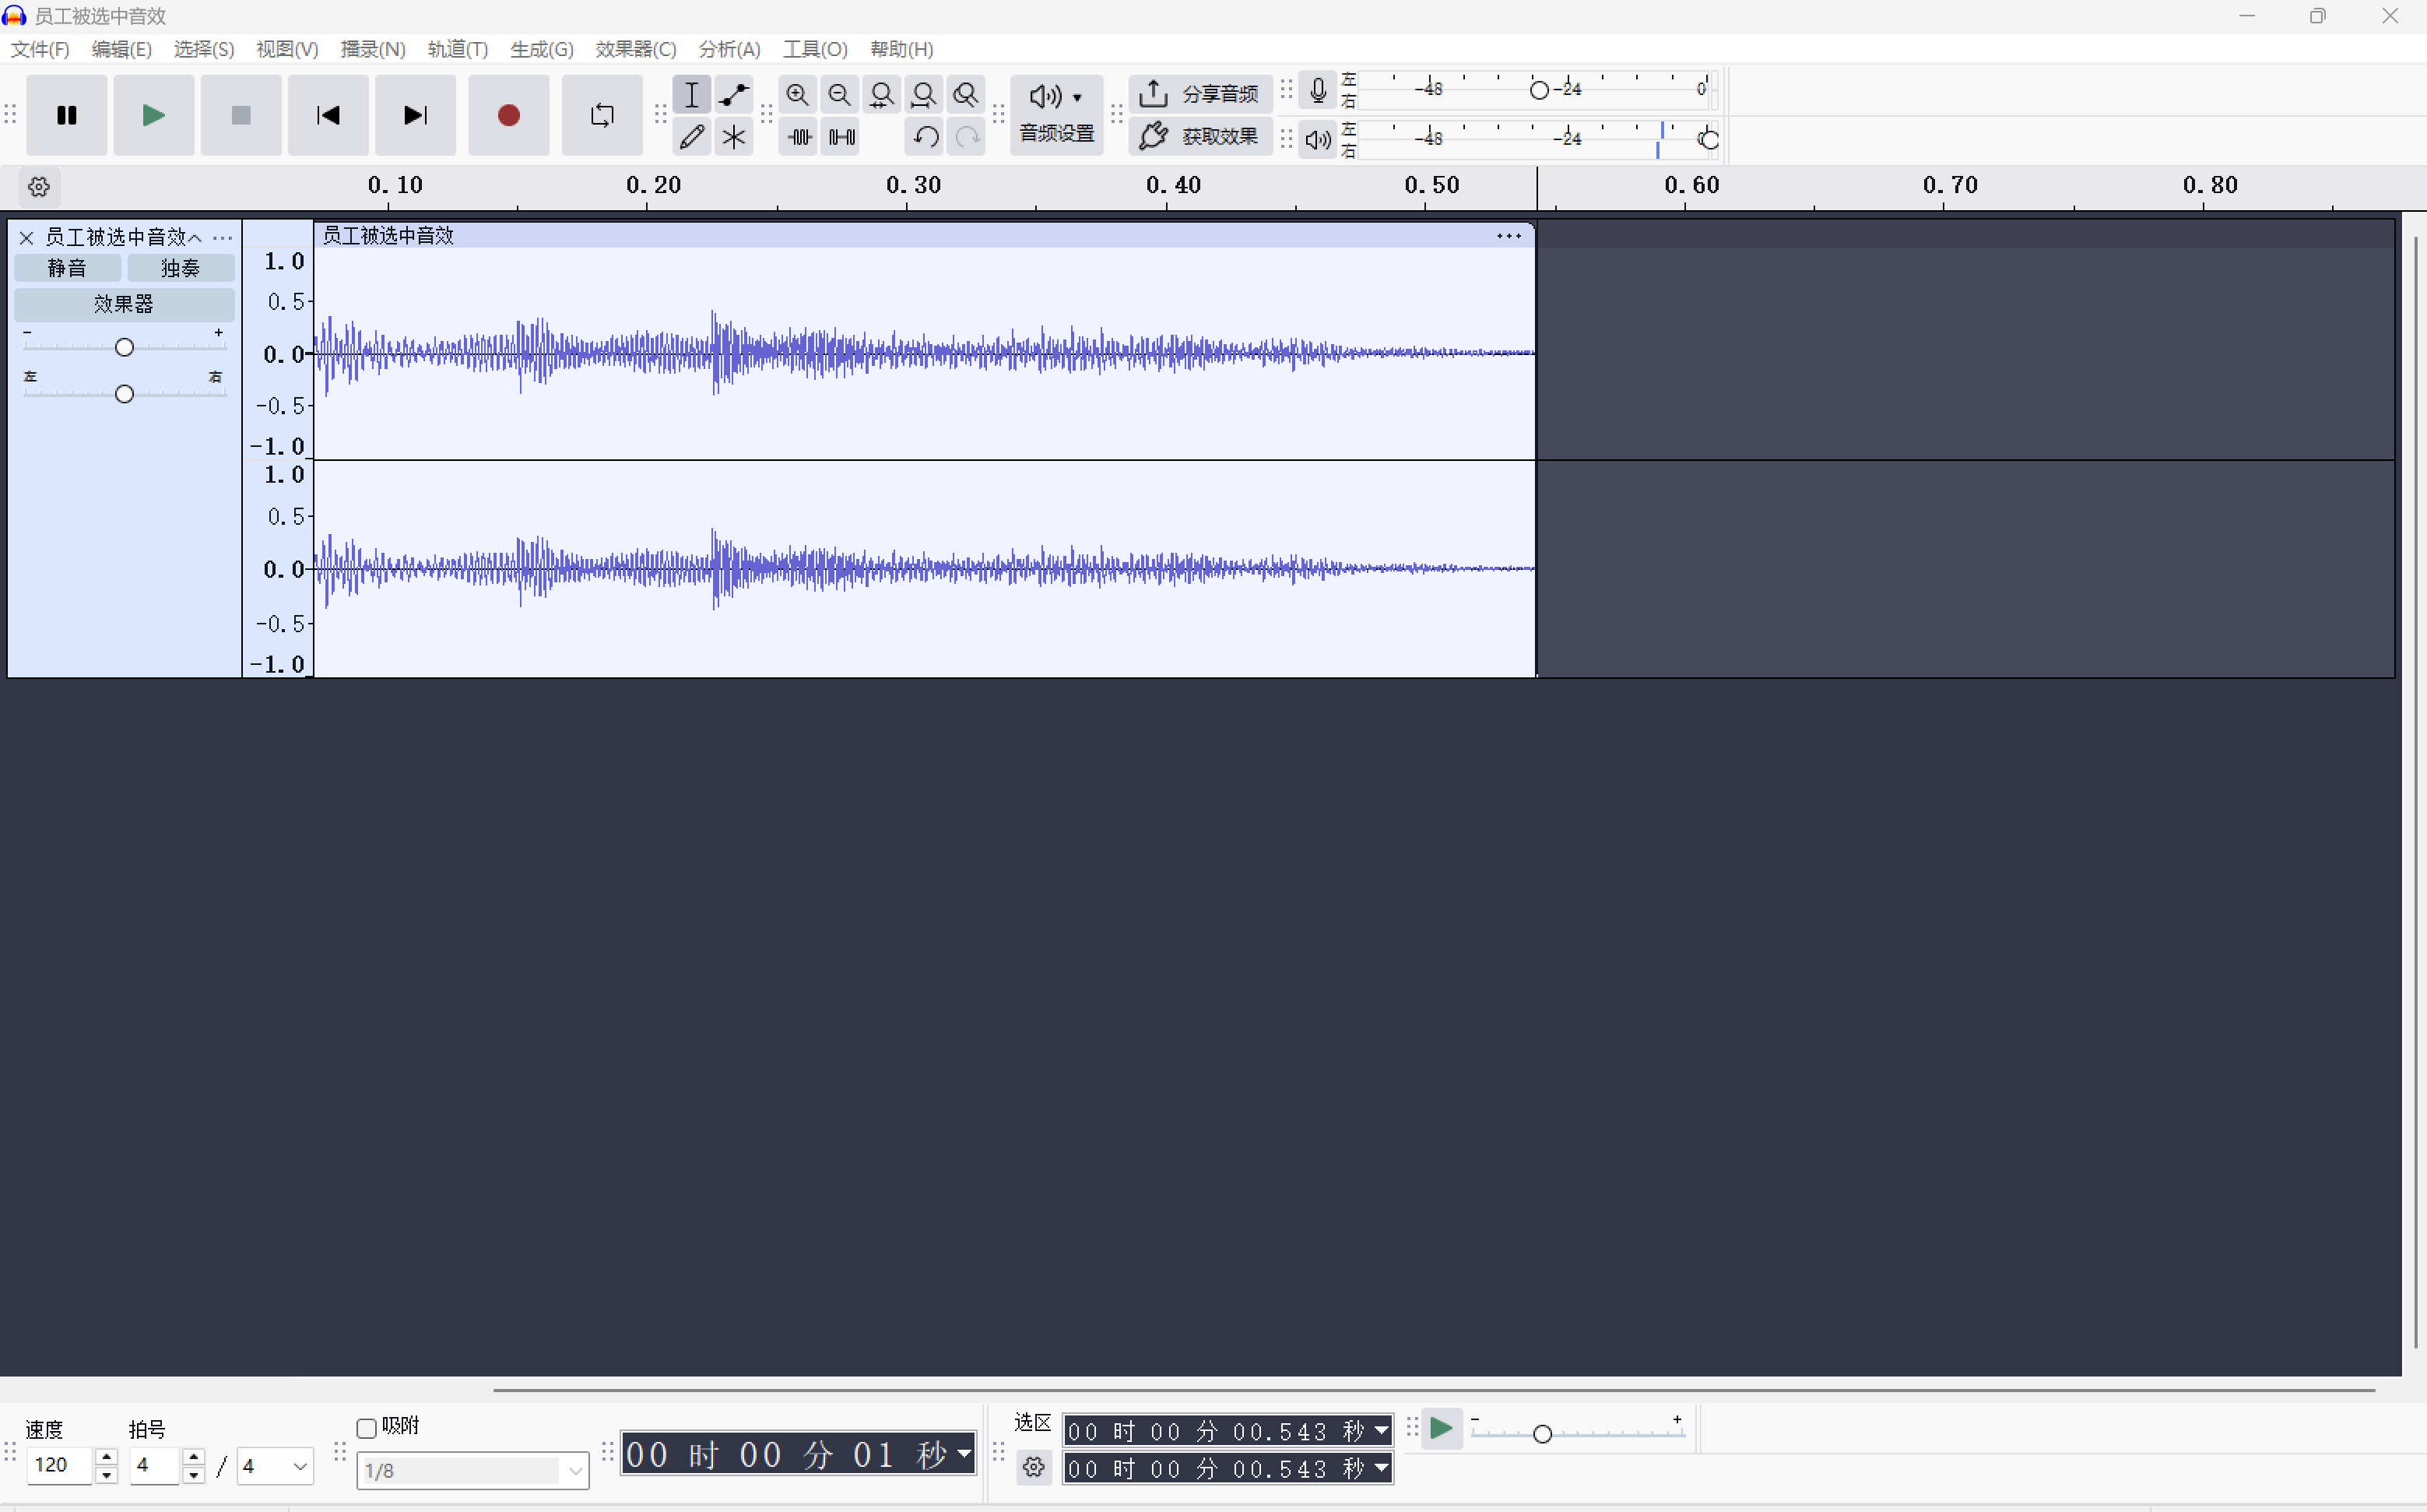Stop playback with the Stop button

click(241, 115)
